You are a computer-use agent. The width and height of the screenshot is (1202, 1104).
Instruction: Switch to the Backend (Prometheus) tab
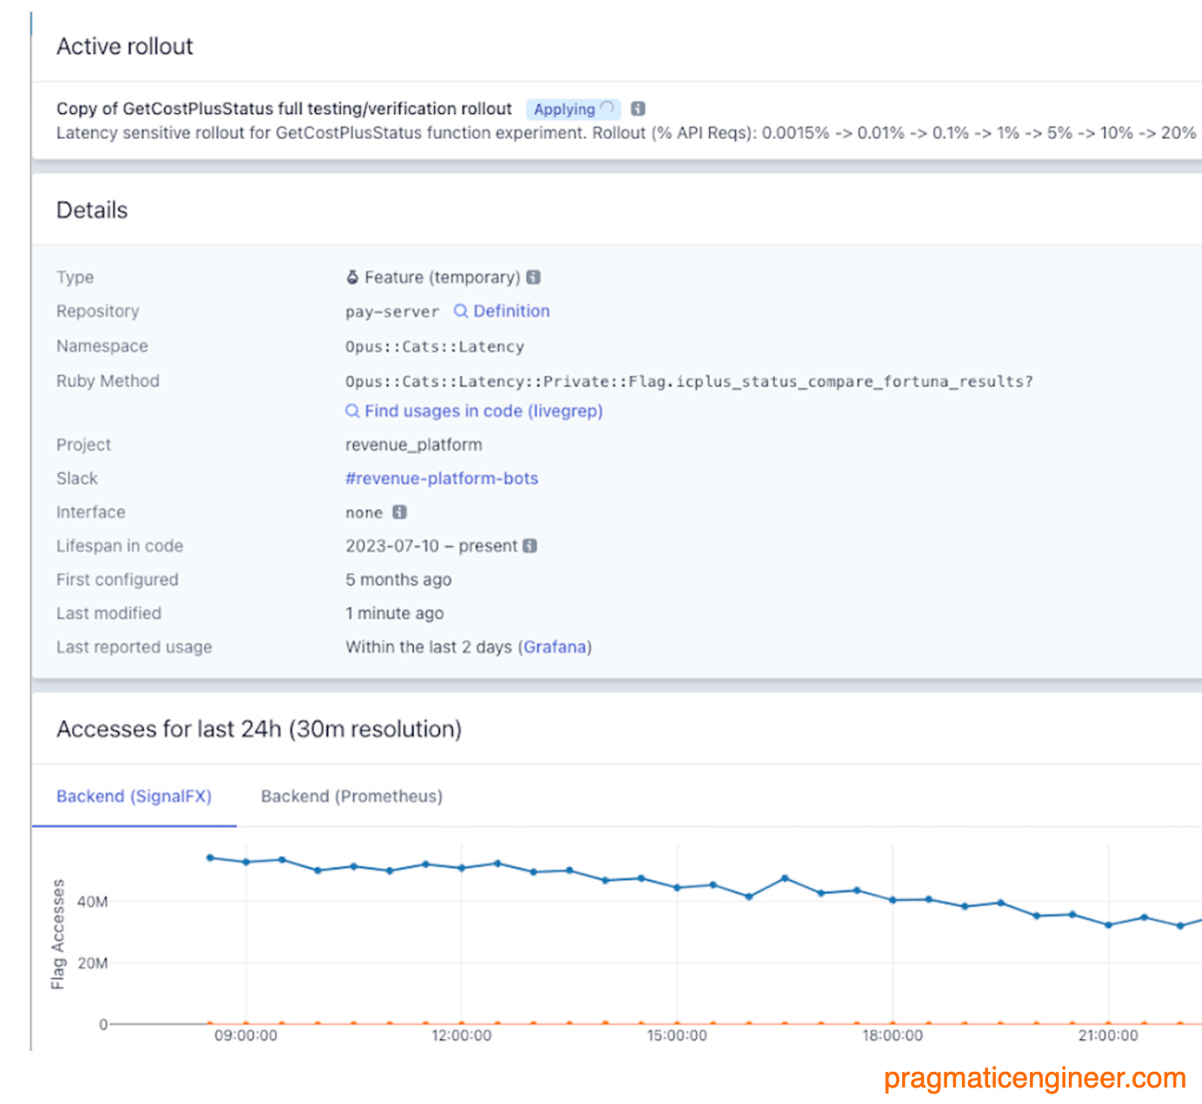click(x=351, y=795)
